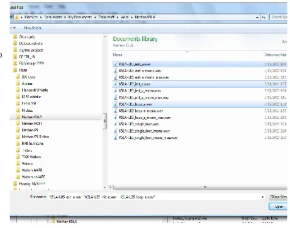Click the My Documents breadcrumb
290x228 pixels.
point(80,17)
